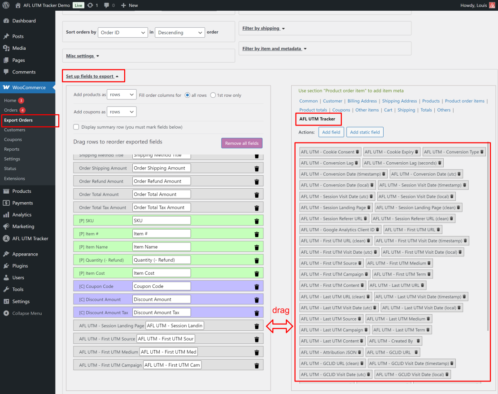Expand the Filter by shipping section
The image size is (498, 394).
[263, 28]
